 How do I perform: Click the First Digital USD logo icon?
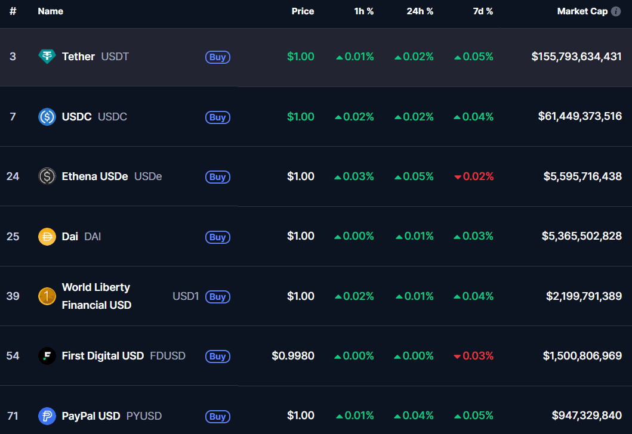tap(47, 356)
